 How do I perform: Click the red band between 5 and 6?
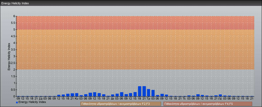134,23
